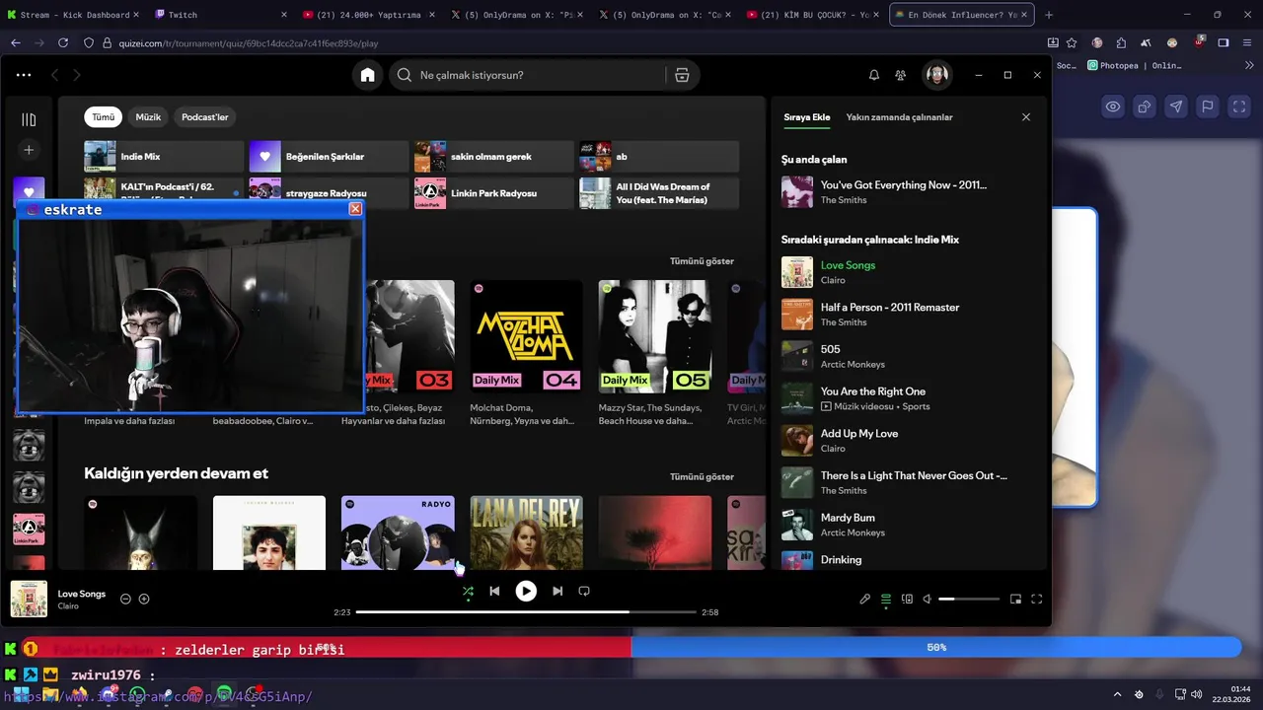The height and width of the screenshot is (710, 1263).
Task: Toggle the repeat button
Action: click(x=584, y=591)
